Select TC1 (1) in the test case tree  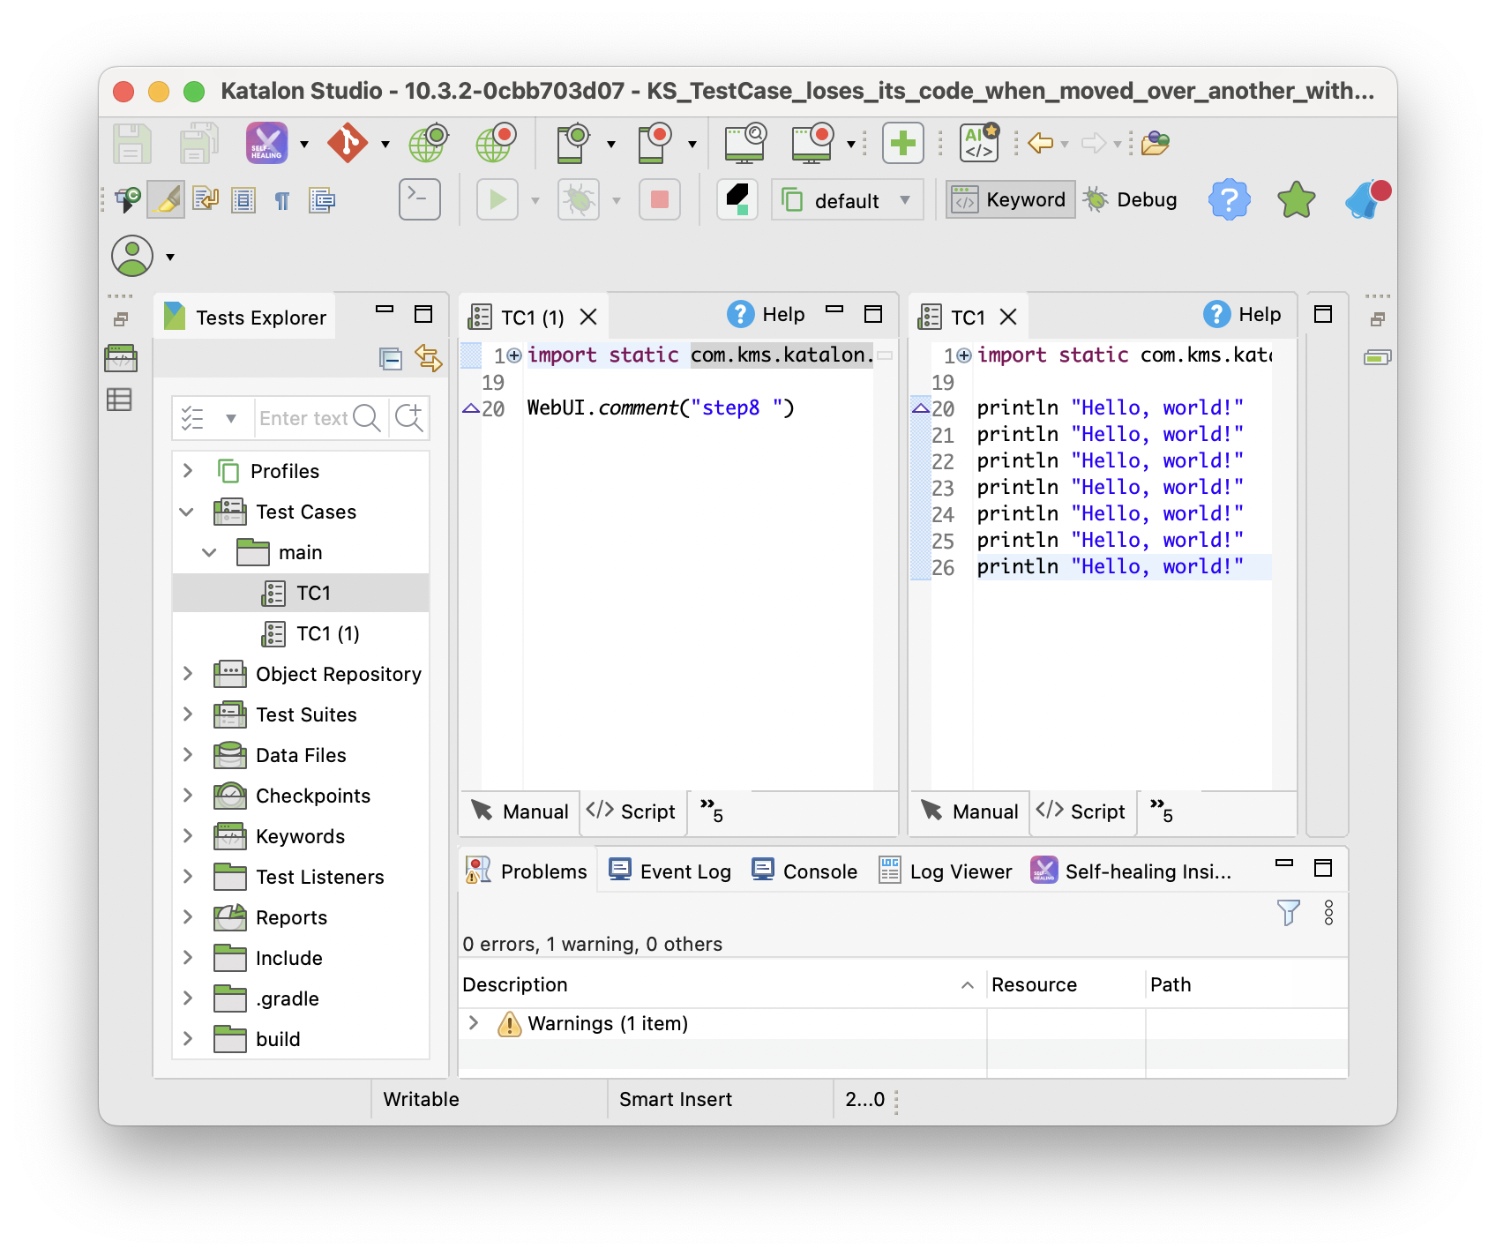[x=327, y=633]
